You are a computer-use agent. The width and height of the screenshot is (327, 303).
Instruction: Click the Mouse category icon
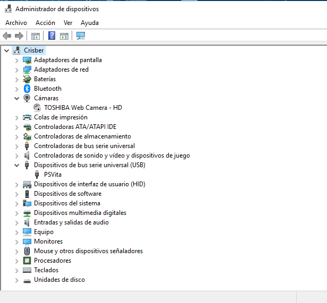(x=27, y=251)
